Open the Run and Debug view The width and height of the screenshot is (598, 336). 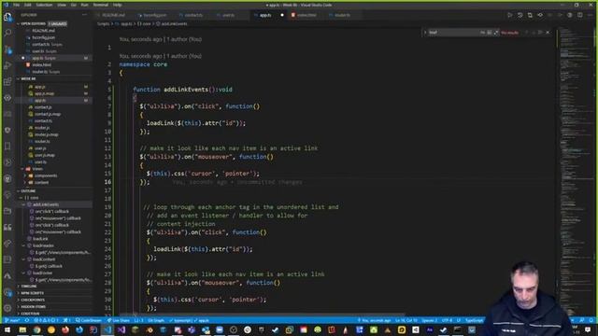[7, 65]
